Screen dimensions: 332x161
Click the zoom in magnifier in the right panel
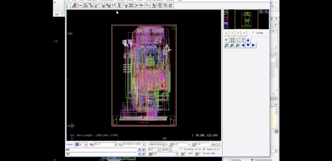[x=232, y=45]
